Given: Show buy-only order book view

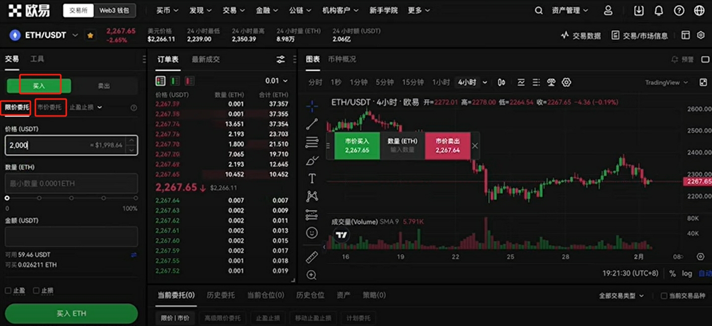Looking at the screenshot, I should click(x=175, y=81).
